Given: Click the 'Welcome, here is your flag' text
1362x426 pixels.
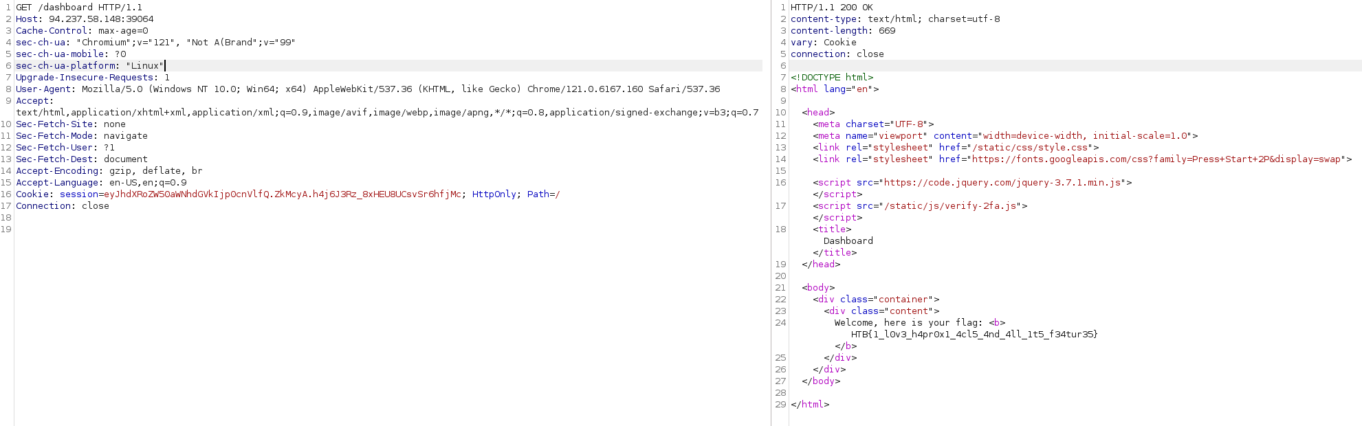Looking at the screenshot, I should (x=909, y=323).
